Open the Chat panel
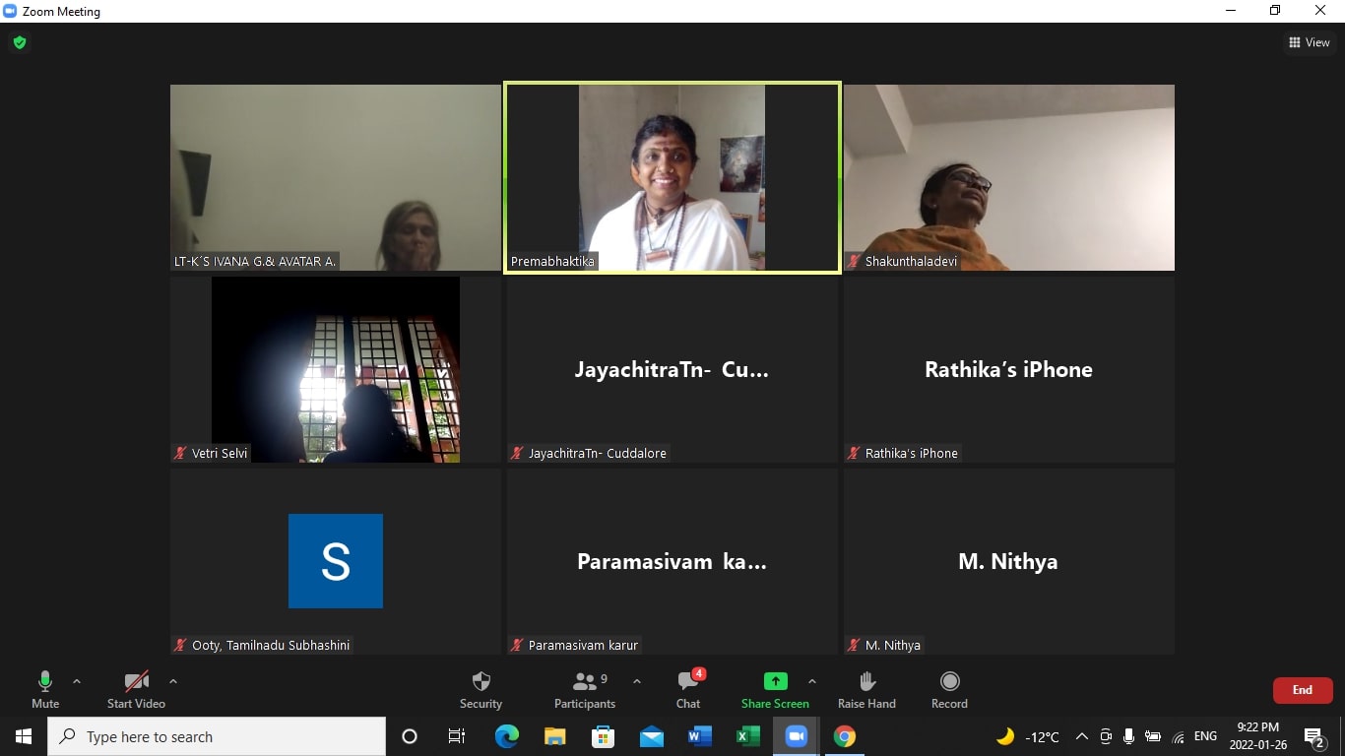The image size is (1345, 756). point(688,689)
